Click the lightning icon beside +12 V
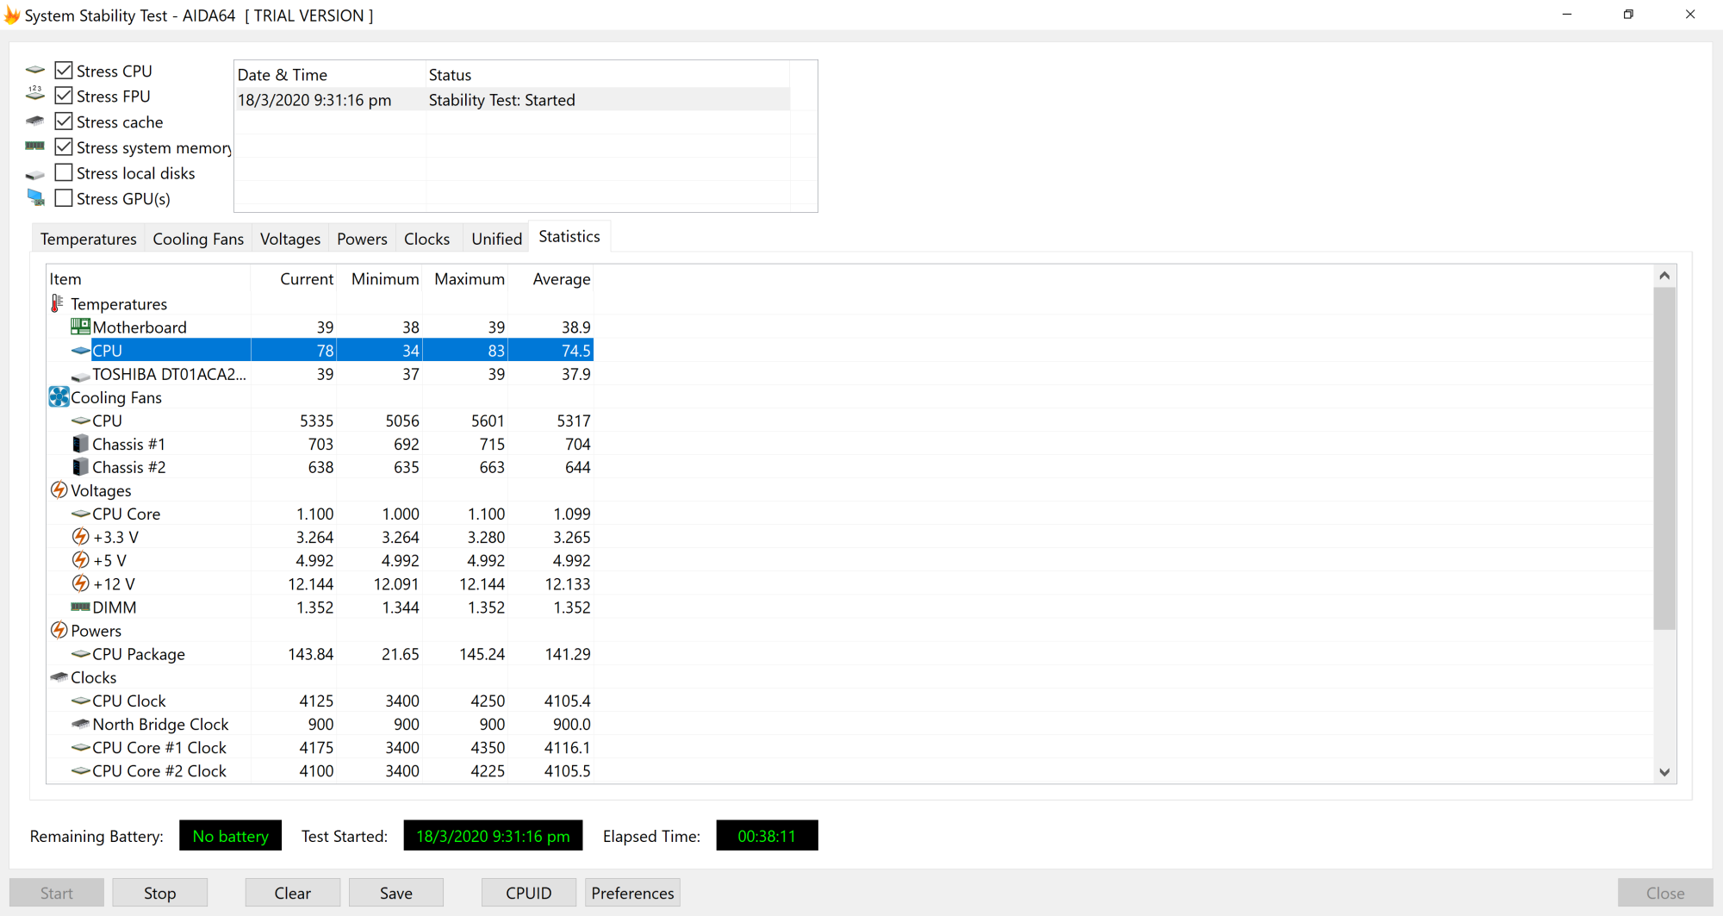The height and width of the screenshot is (916, 1723). [80, 583]
